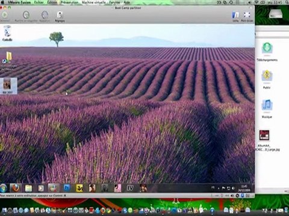289x216 pixels.
Task: Click the restore snapshot icon in VMware toolbar
Action: 45,15
